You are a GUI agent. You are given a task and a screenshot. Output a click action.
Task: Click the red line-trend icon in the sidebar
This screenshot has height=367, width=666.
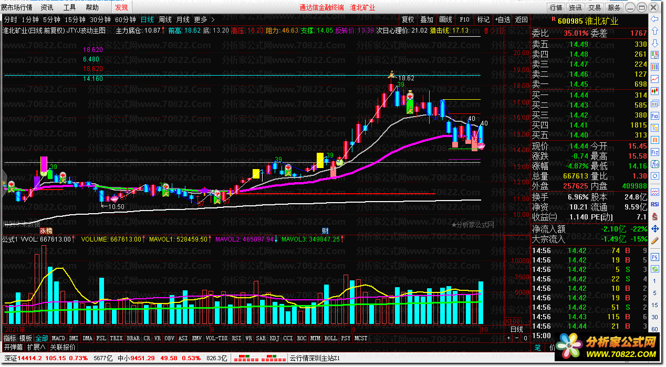point(654,79)
